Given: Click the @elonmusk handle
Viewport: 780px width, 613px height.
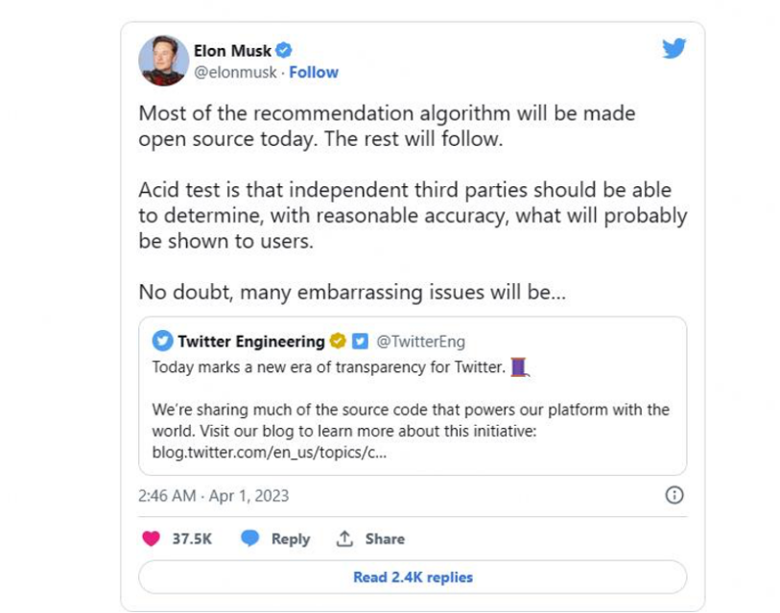Looking at the screenshot, I should pyautogui.click(x=235, y=72).
